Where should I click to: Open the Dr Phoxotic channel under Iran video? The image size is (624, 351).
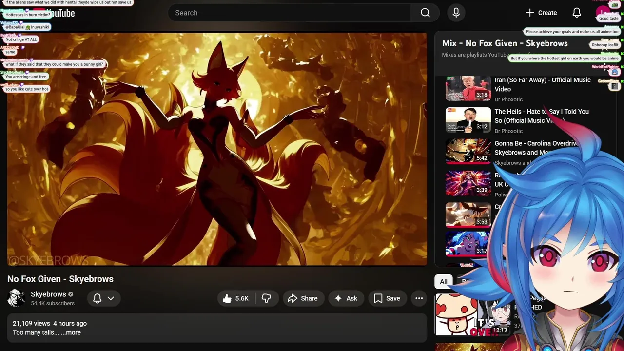click(x=508, y=99)
